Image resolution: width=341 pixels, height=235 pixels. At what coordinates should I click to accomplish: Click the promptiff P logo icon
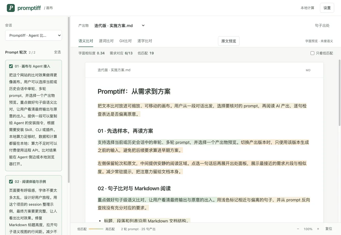[x=11, y=8]
